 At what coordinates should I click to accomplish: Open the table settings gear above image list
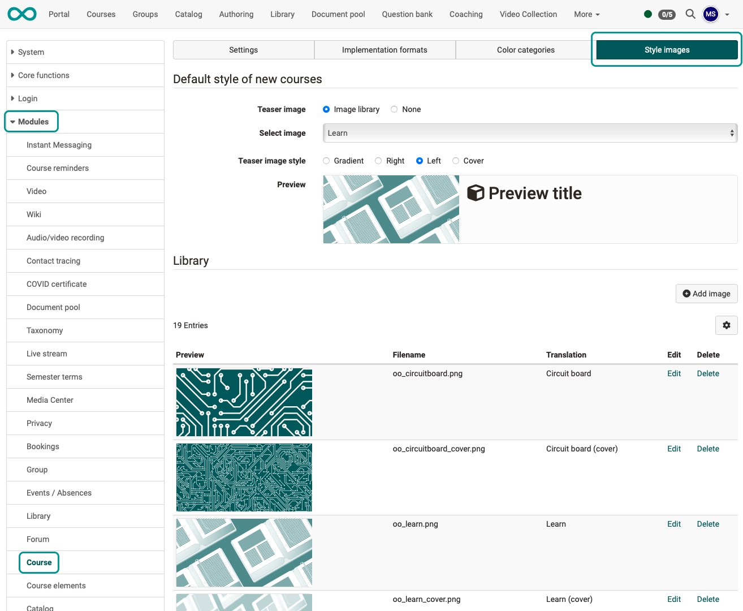pos(726,325)
